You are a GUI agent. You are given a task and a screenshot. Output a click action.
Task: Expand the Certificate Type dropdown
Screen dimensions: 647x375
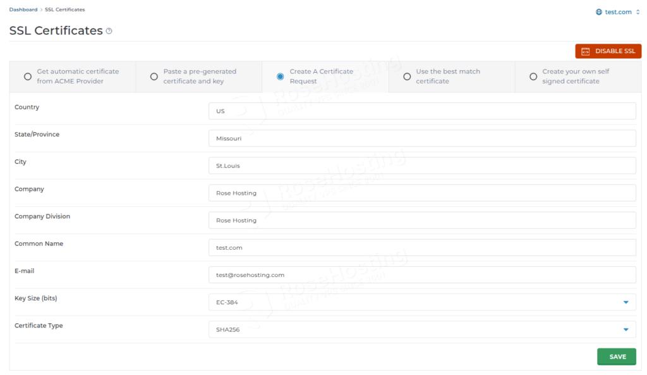[626, 329]
